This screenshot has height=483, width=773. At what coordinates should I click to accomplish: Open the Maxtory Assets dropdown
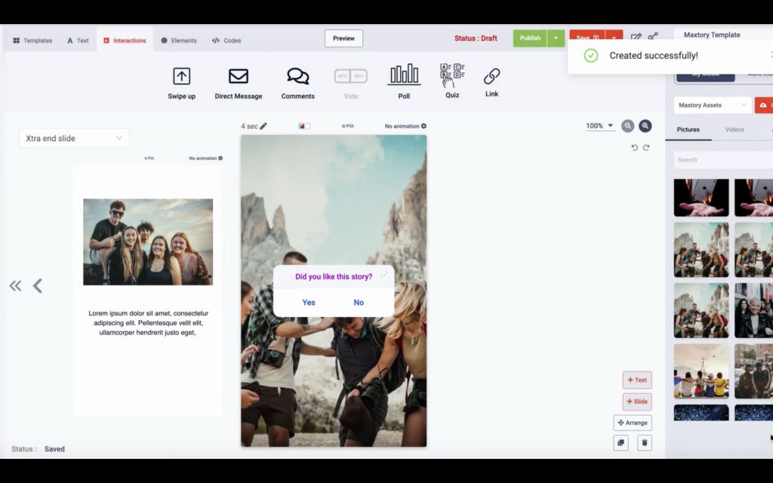713,105
